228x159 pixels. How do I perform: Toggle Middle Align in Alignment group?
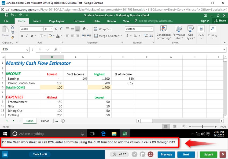click(72, 29)
